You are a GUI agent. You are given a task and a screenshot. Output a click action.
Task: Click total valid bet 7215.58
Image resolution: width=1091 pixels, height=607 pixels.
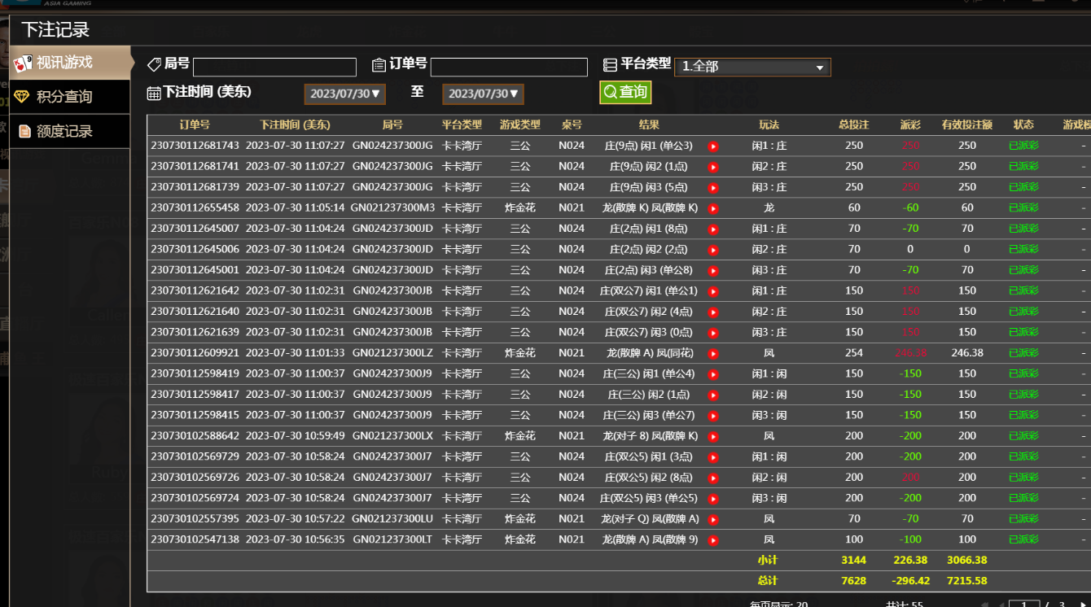tap(967, 581)
